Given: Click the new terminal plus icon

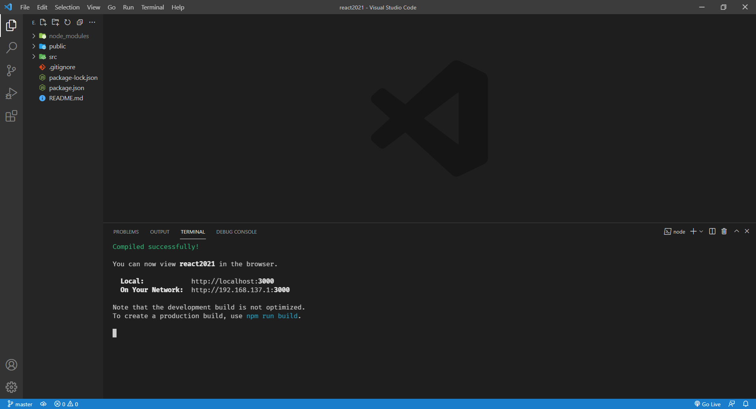Looking at the screenshot, I should (x=693, y=231).
